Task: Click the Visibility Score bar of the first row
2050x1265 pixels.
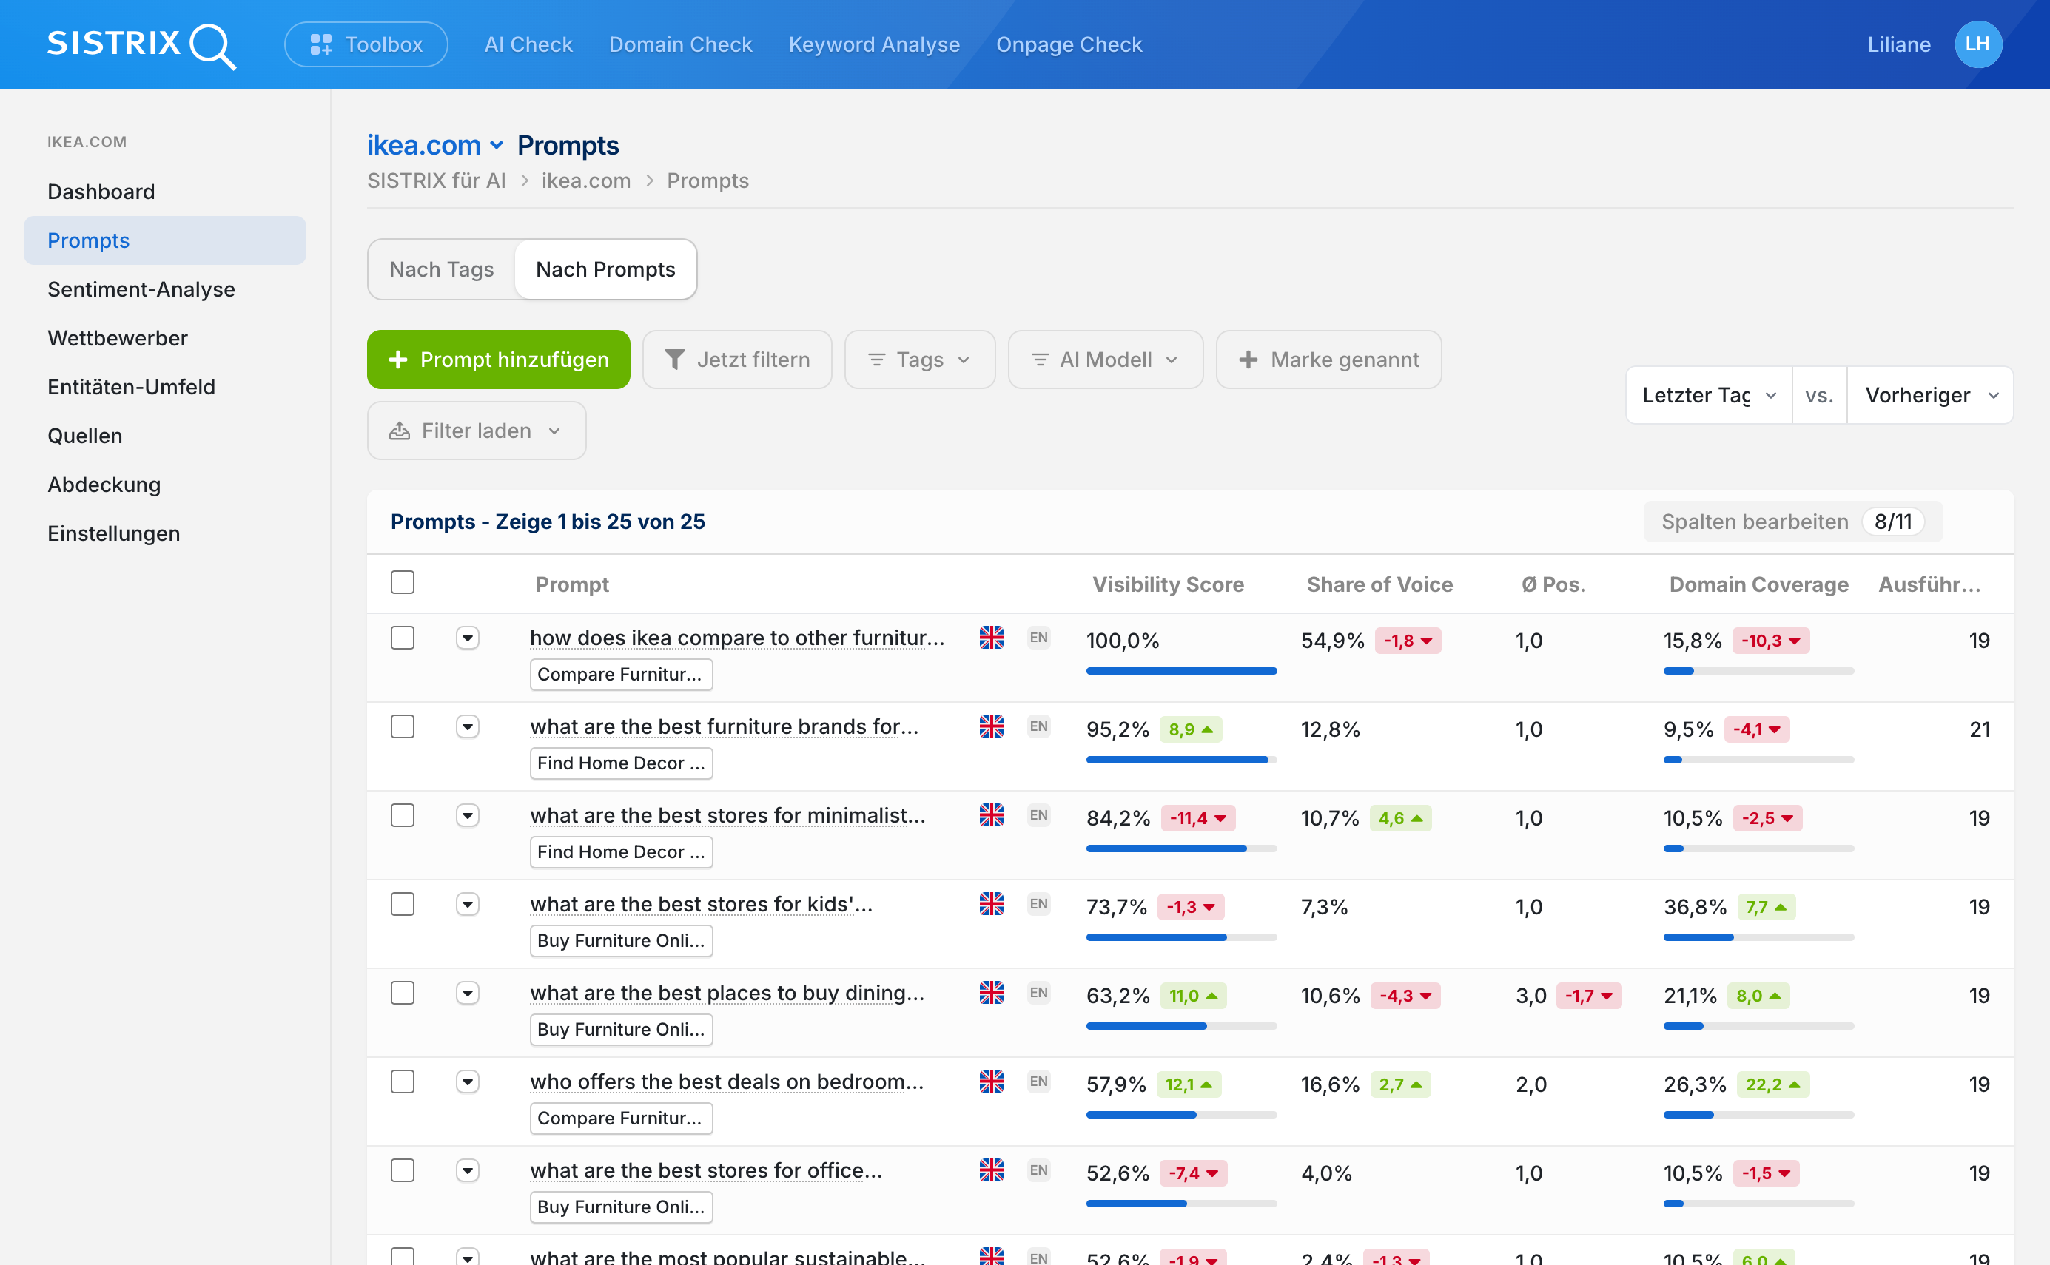Action: [1181, 671]
